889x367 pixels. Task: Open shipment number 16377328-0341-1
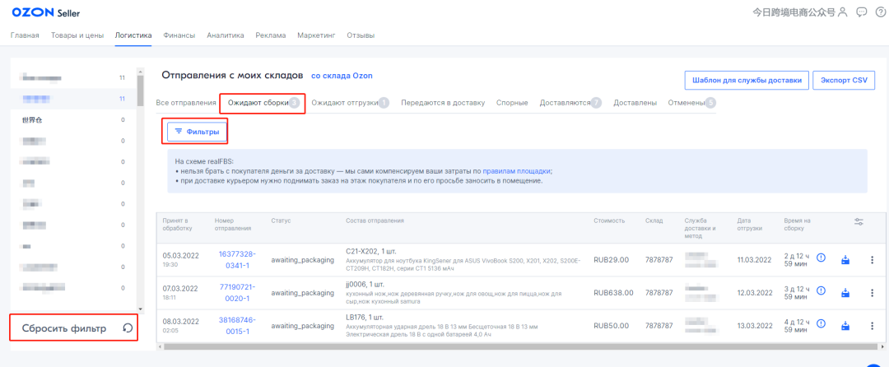coord(237,260)
